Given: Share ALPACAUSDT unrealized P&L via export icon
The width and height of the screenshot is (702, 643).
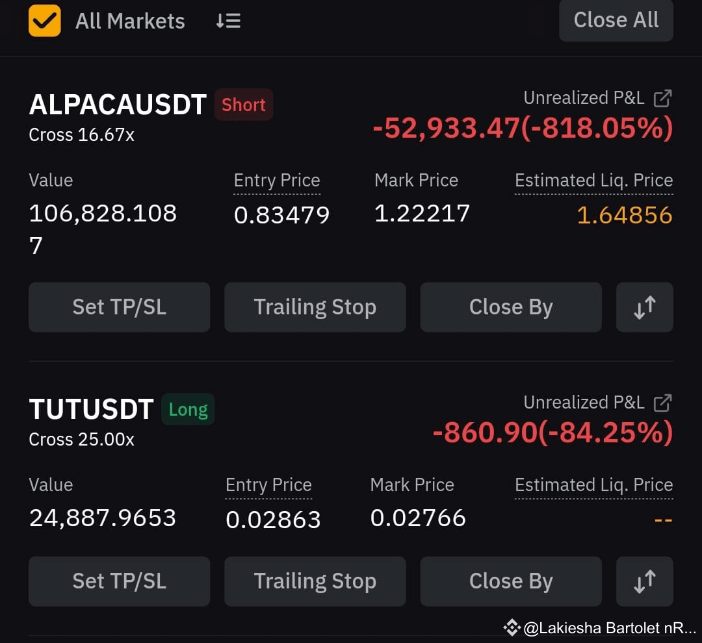Looking at the screenshot, I should tap(662, 99).
